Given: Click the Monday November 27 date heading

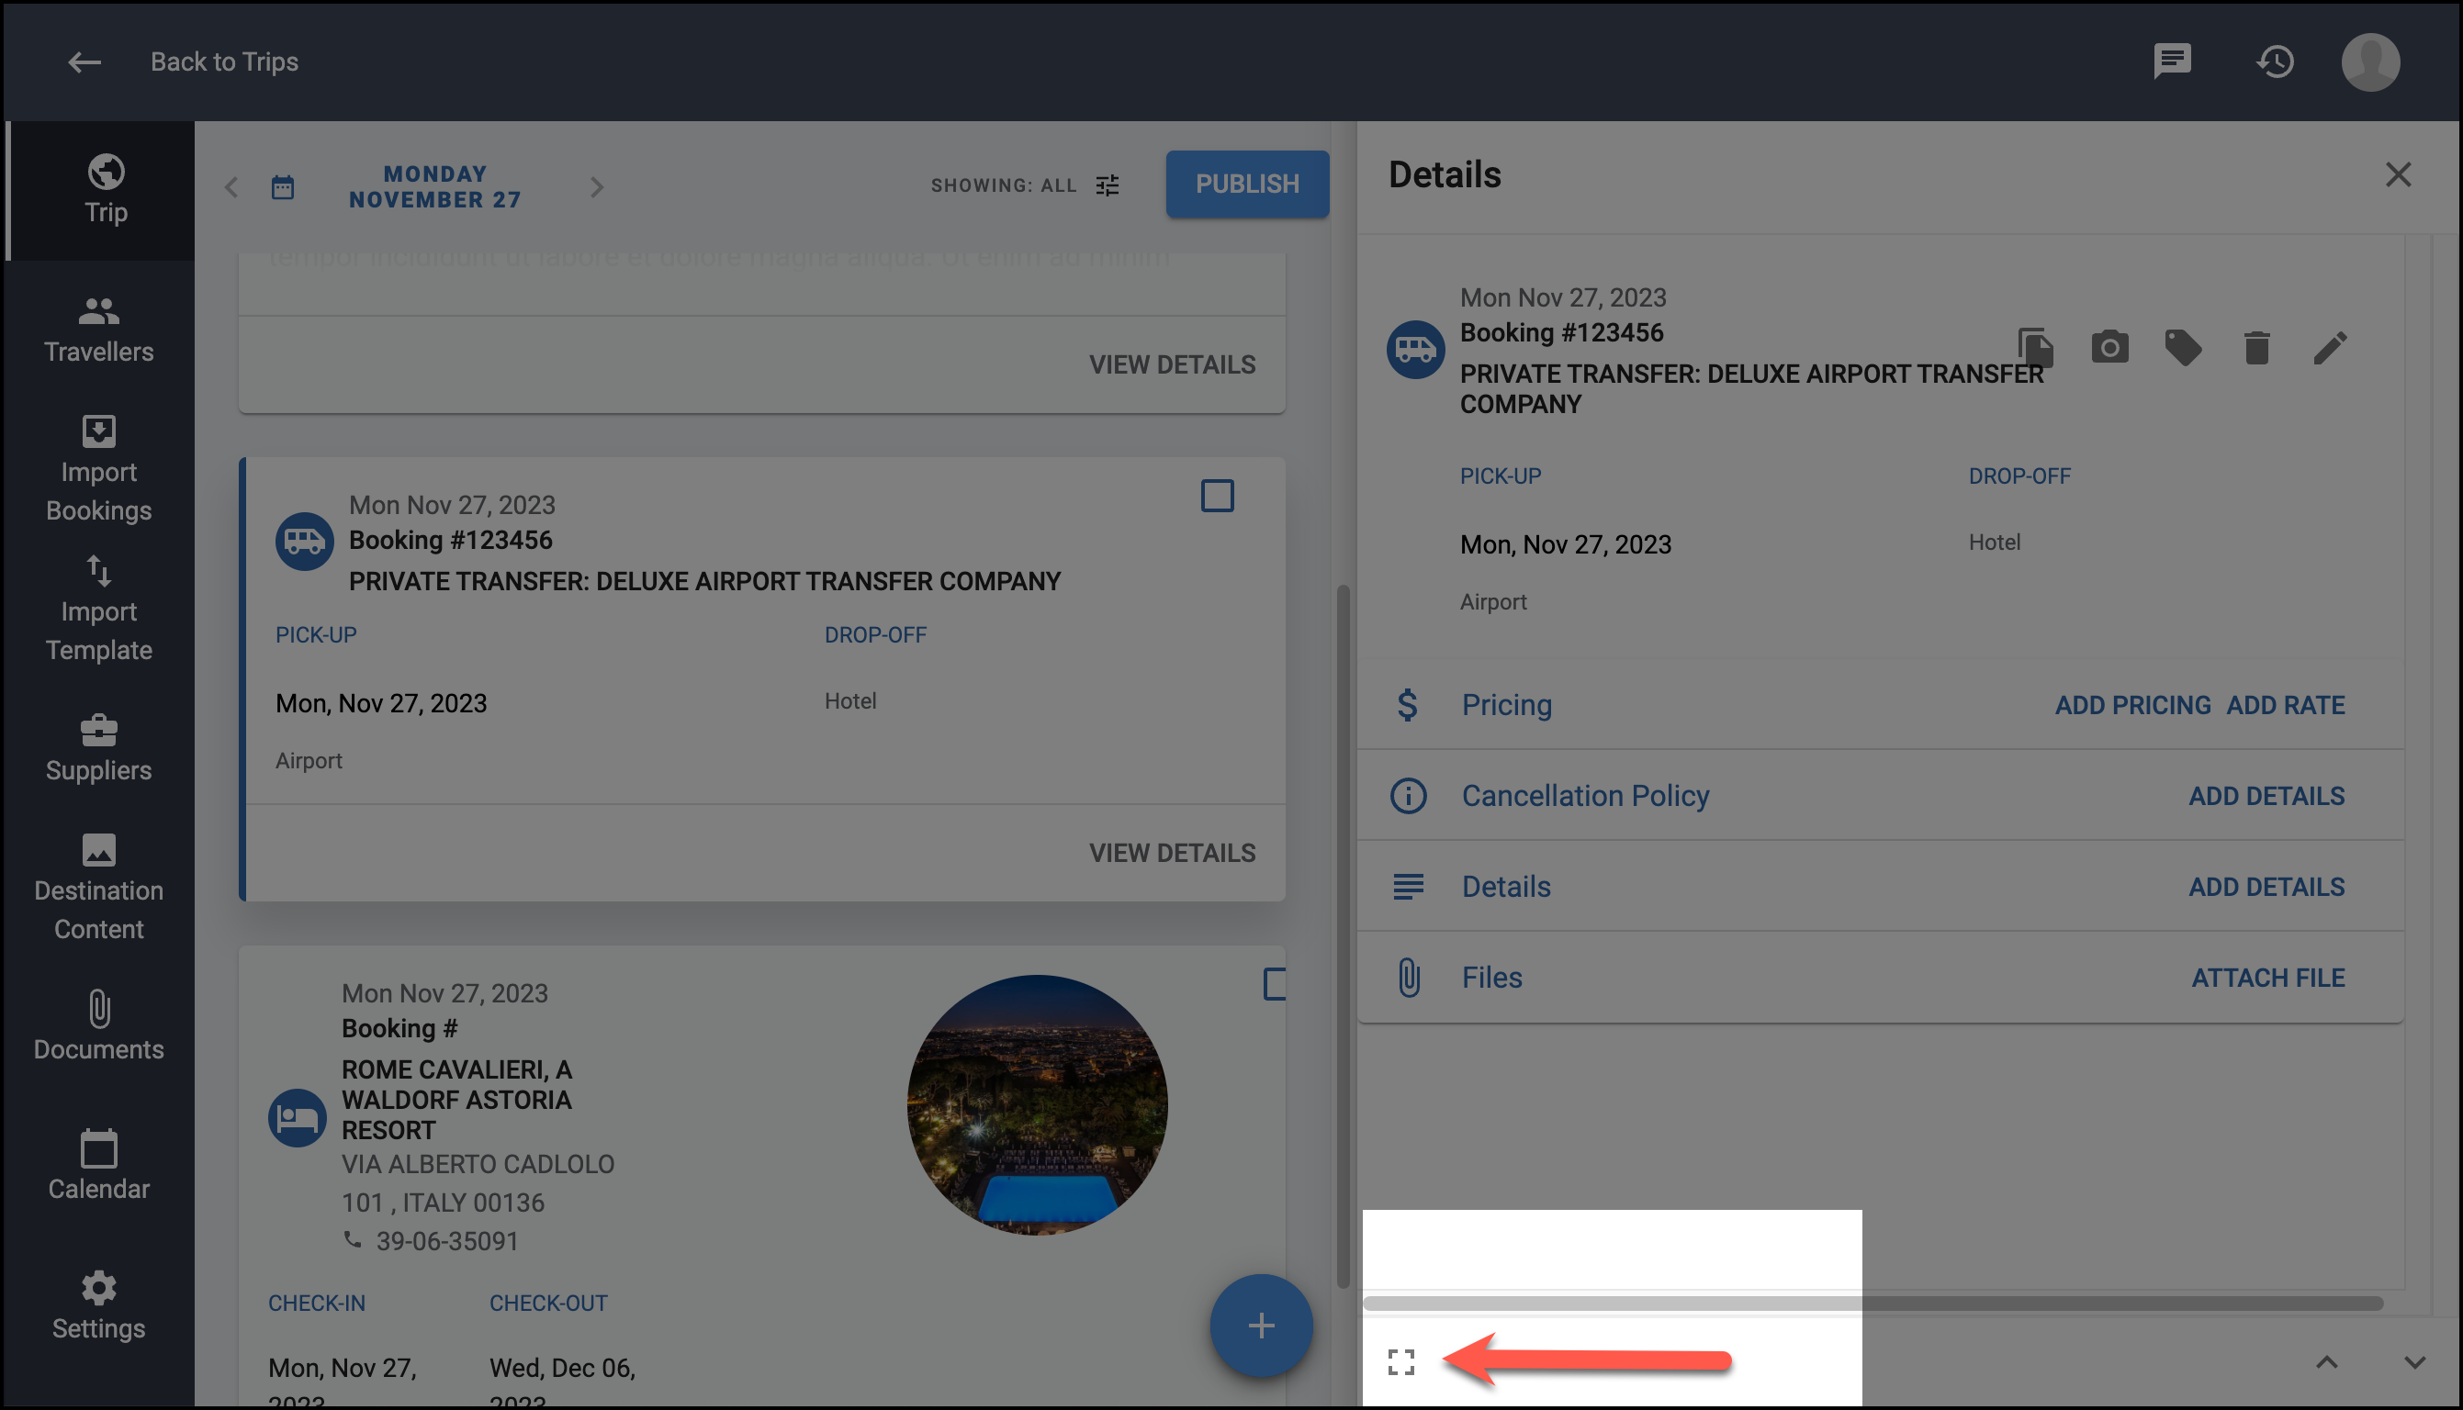Looking at the screenshot, I should coord(435,187).
